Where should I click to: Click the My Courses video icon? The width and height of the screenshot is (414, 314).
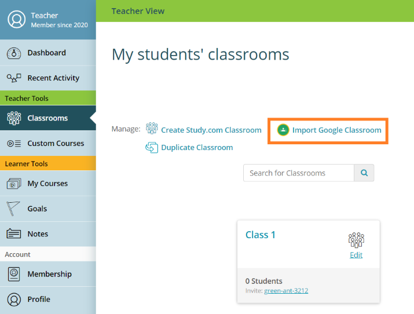(14, 184)
